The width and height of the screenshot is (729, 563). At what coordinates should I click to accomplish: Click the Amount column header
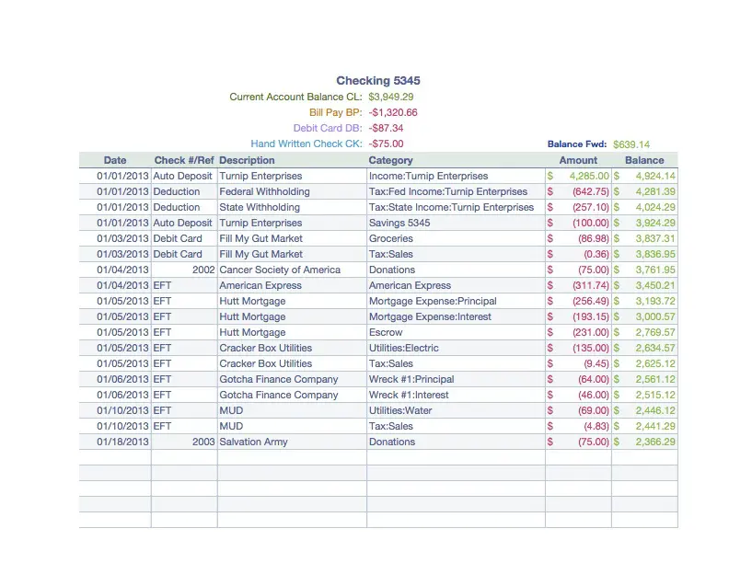578,160
